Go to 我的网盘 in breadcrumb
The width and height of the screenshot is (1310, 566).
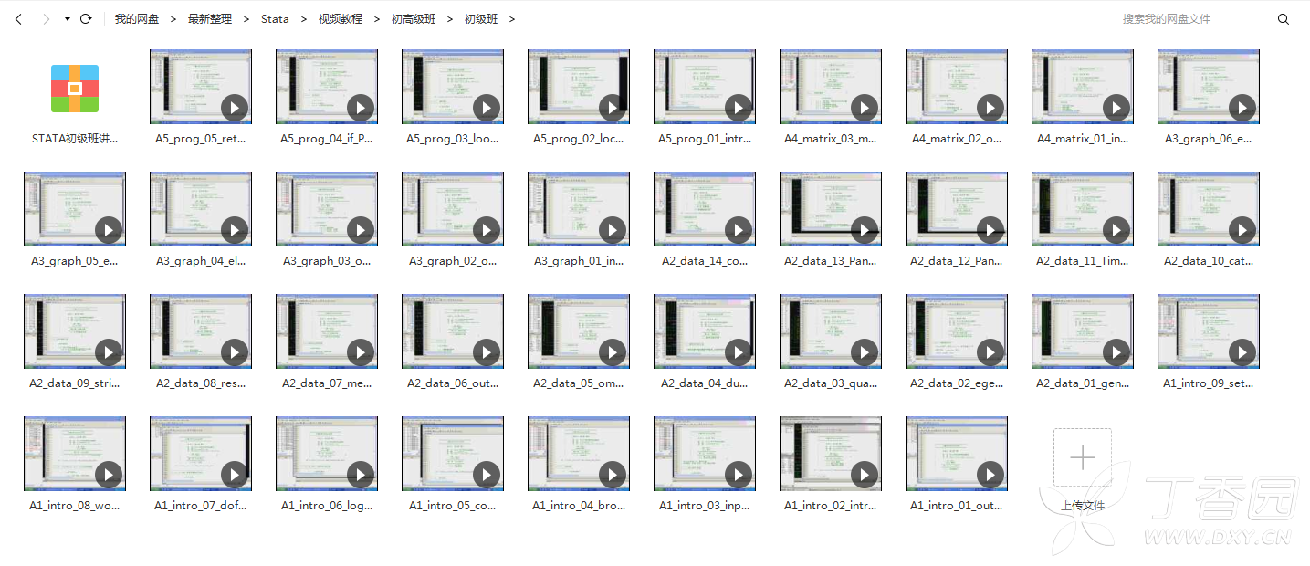tap(136, 19)
